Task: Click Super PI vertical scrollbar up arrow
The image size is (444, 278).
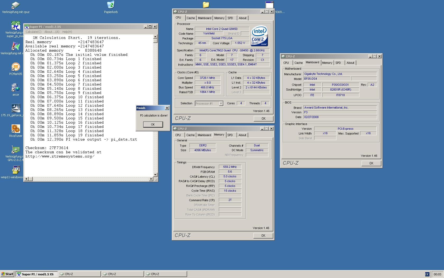Action: pos(155,37)
